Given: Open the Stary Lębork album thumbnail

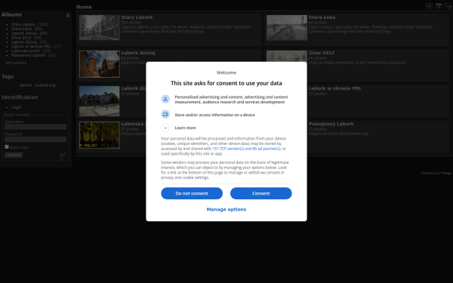Looking at the screenshot, I should pos(100,28).
